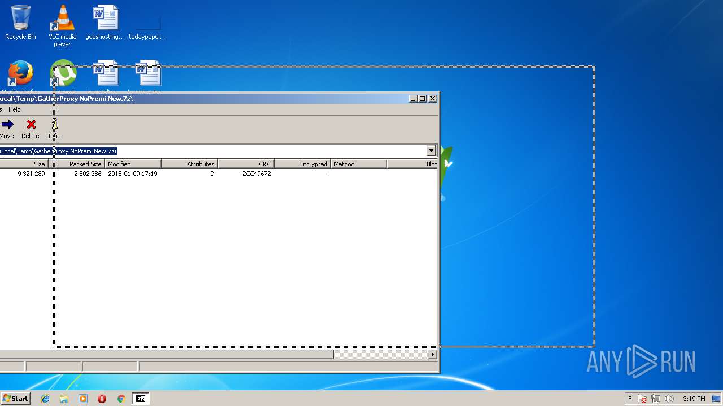Launch Google Chrome from the taskbar
723x406 pixels.
[x=121, y=399]
